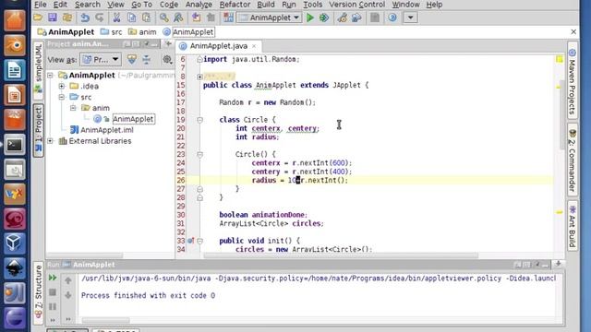The width and height of the screenshot is (591, 332).
Task: Toggle the Structure tool window tab
Action: point(38,292)
